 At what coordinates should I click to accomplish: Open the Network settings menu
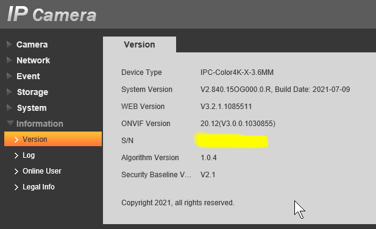tap(33, 60)
